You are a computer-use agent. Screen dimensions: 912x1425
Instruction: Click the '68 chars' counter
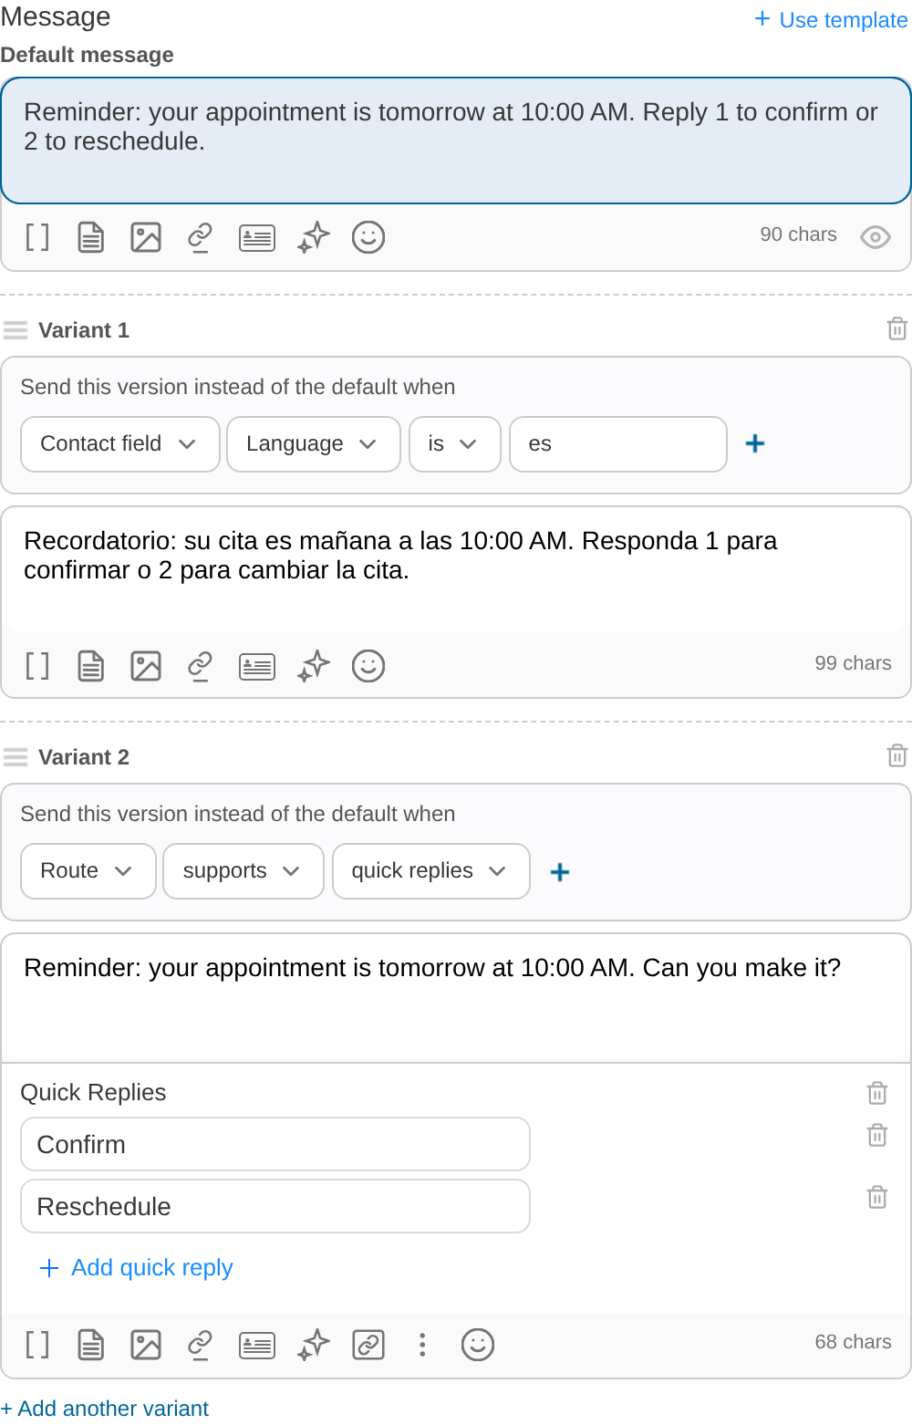pyautogui.click(x=854, y=1342)
